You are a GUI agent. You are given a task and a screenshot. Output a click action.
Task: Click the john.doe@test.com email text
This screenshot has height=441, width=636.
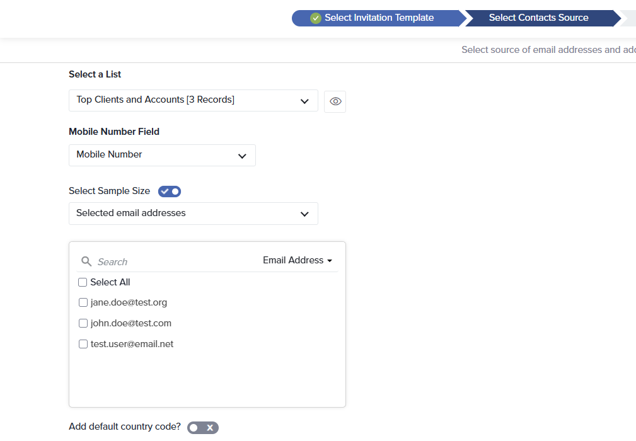pos(130,323)
